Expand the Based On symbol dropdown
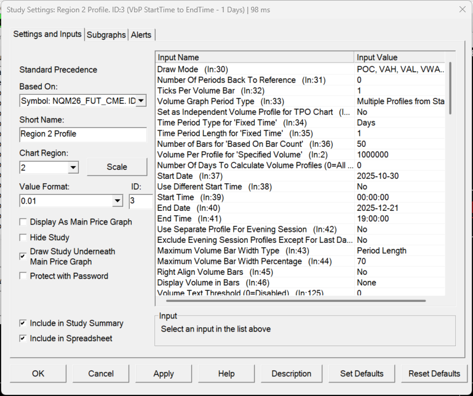Image resolution: width=473 pixels, height=396 pixels. [140, 101]
